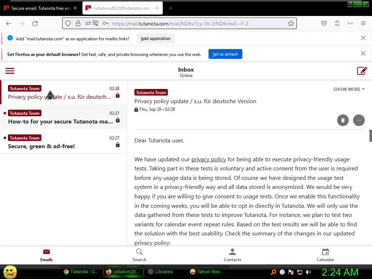
Task: Click the volume speaker tray icon
Action: 308,272
